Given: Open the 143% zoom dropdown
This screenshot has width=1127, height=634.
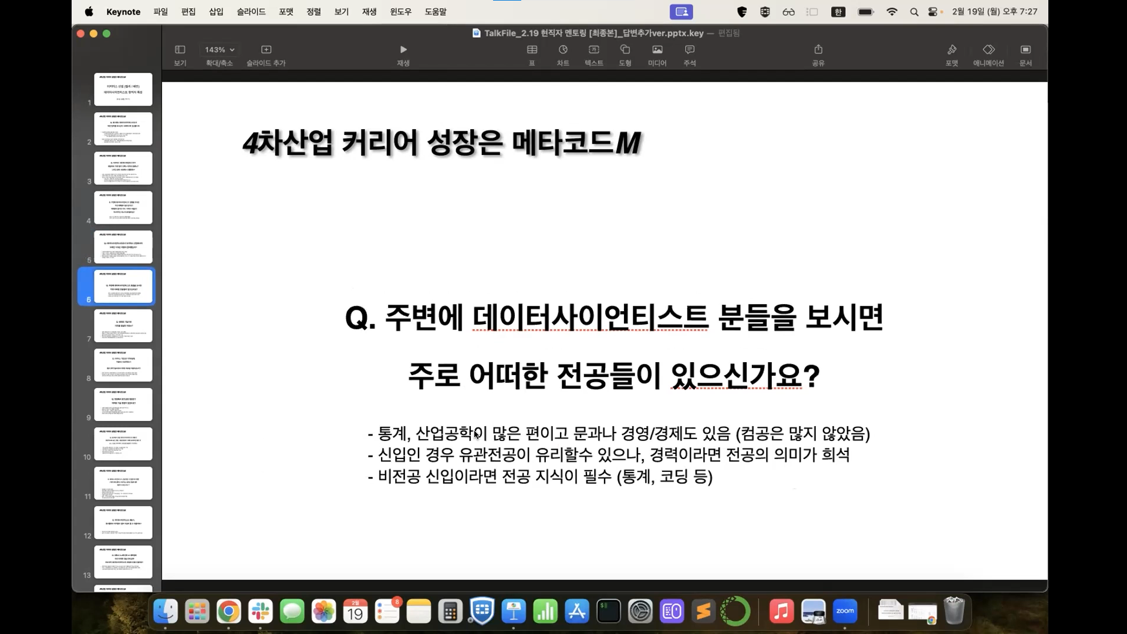Looking at the screenshot, I should tap(220, 50).
